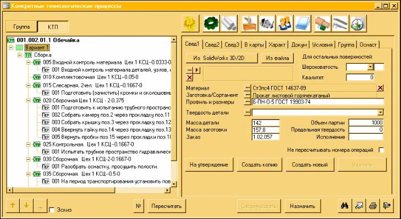Click the icon left of the printer
Viewport: 401px width, 219px height.
point(359,206)
